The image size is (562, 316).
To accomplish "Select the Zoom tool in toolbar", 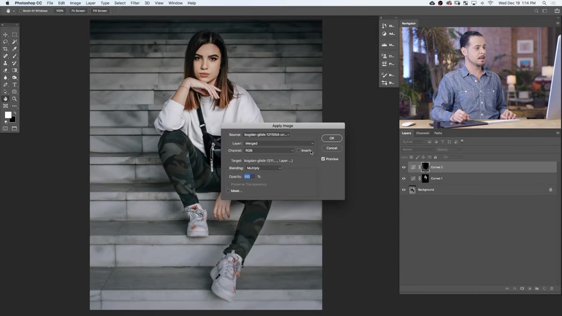I will [x=15, y=99].
